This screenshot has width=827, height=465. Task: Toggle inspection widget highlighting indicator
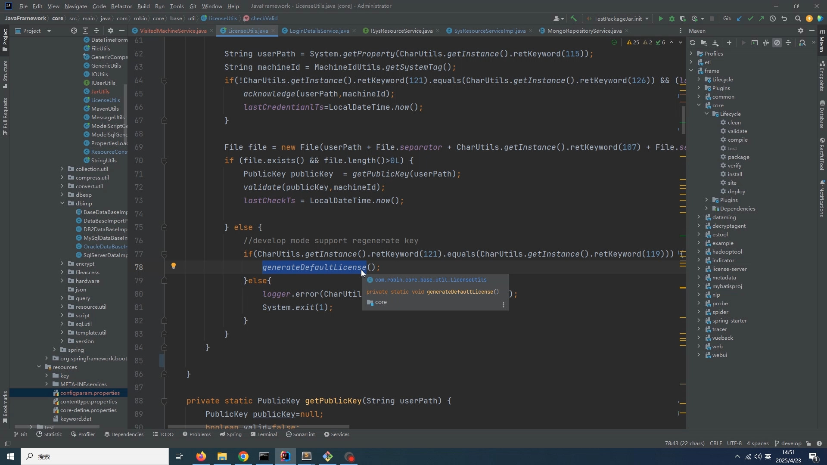(x=614, y=42)
